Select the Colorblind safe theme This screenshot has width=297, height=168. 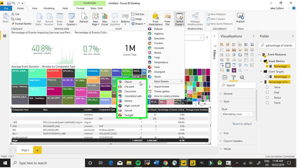click(132, 96)
